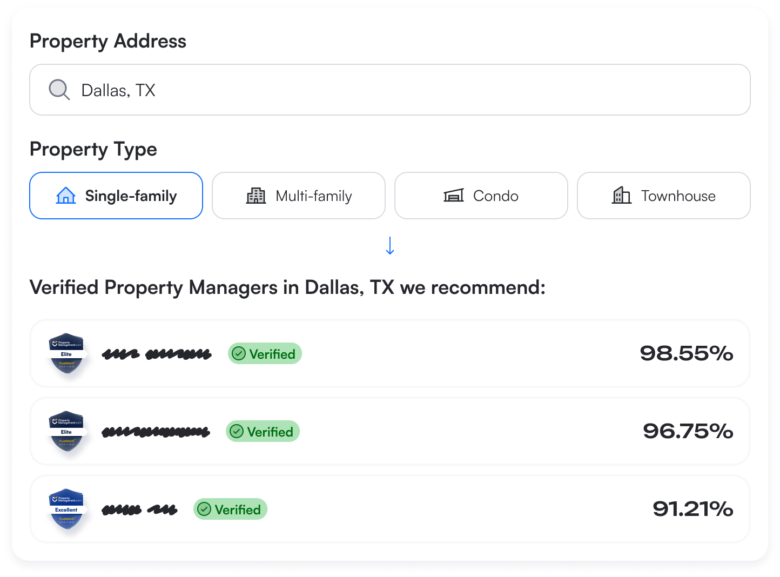The width and height of the screenshot is (780, 577).
Task: Click the Excellent shield badge on bottom card
Action: click(67, 508)
